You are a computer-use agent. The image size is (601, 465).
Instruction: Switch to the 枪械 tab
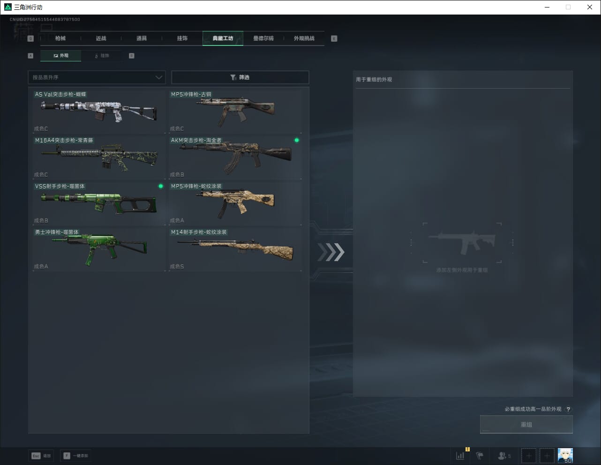[x=60, y=38]
